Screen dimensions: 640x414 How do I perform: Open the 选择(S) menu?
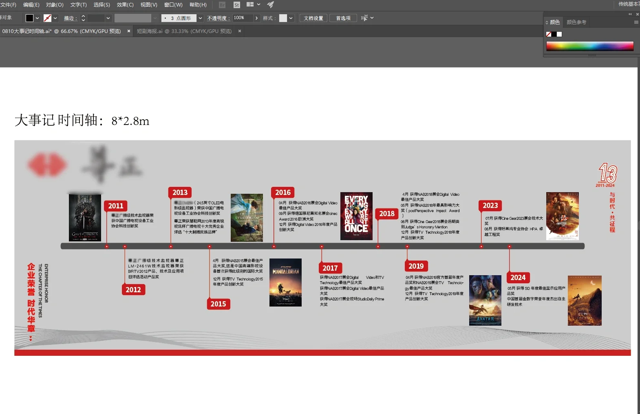point(102,5)
